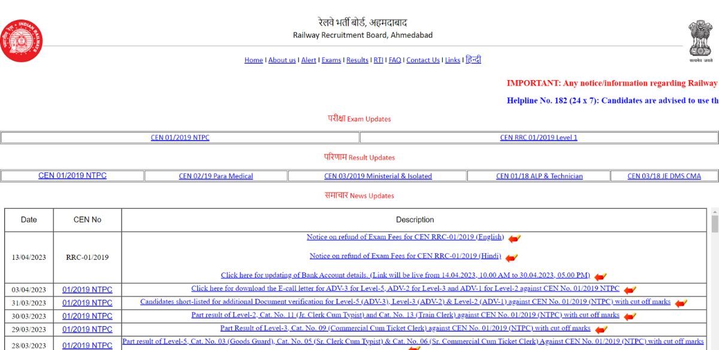This screenshot has height=350, width=719.
Task: Open CEN 01/2019 NTPC under Exam Updates
Action: (x=180, y=138)
